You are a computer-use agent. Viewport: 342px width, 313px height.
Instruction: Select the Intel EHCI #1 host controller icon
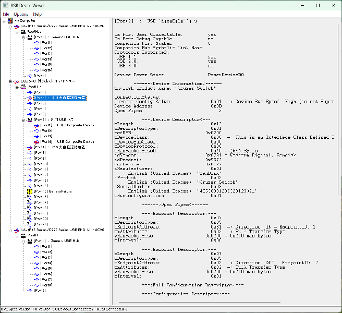(x=17, y=26)
